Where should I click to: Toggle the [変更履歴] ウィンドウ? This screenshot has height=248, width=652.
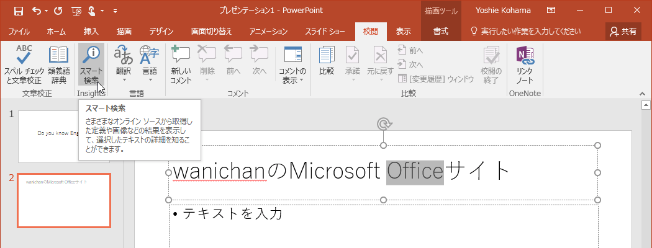click(436, 79)
